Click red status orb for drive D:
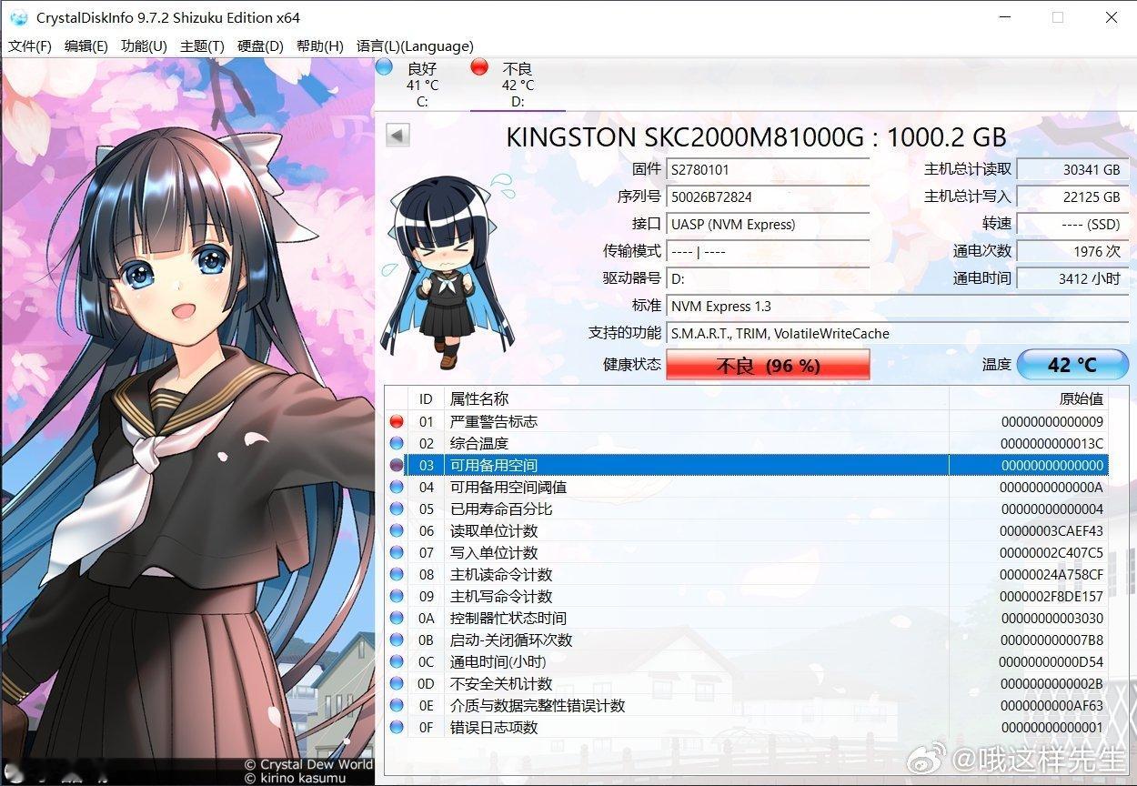This screenshot has width=1137, height=786. tap(479, 66)
